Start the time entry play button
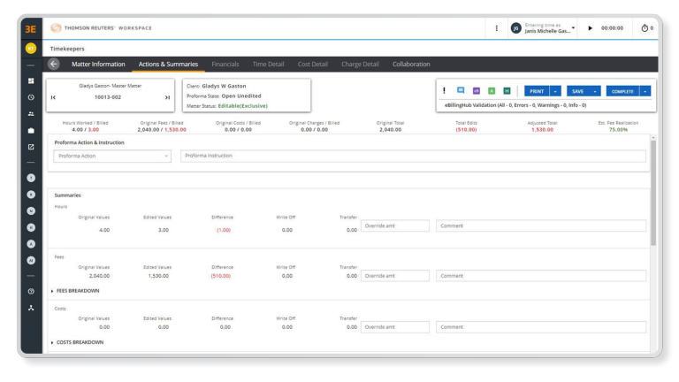 tap(591, 28)
